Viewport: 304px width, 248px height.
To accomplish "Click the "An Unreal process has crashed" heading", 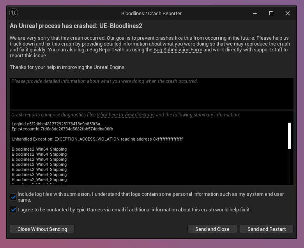I will coord(76,26).
